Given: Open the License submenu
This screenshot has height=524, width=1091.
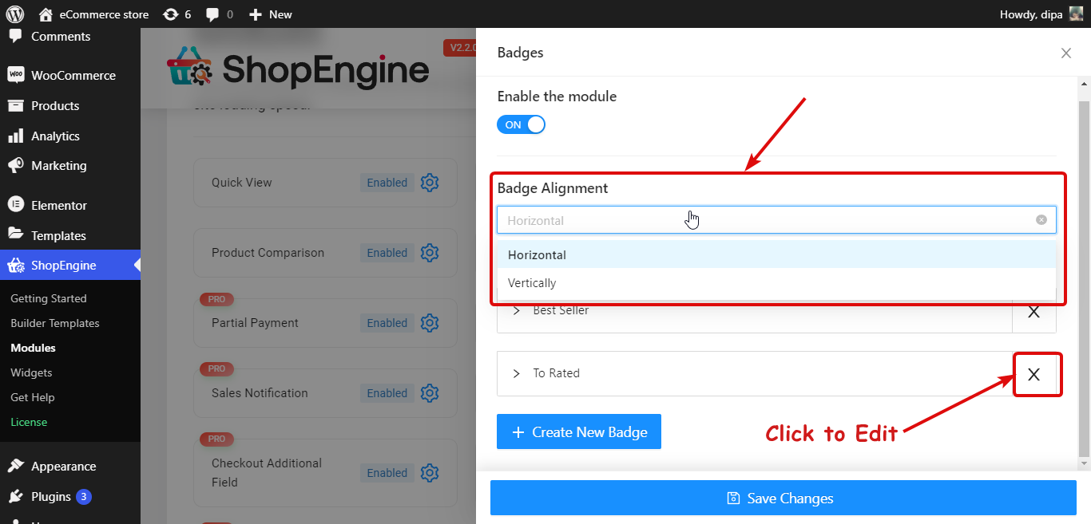Looking at the screenshot, I should (x=29, y=422).
